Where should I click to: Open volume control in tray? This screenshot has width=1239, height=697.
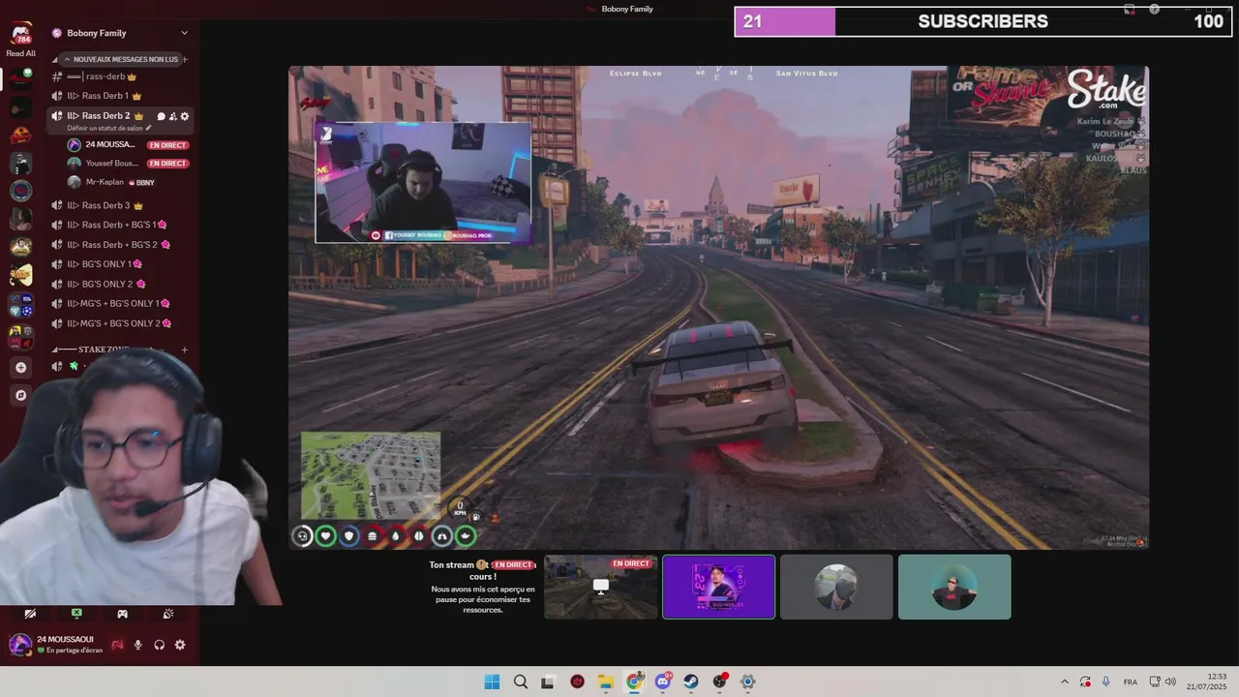(x=1170, y=682)
